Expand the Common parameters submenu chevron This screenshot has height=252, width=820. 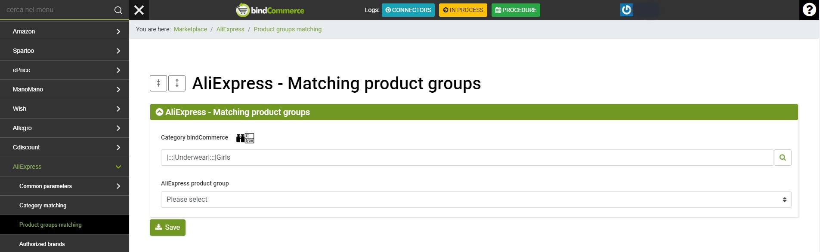(x=118, y=186)
